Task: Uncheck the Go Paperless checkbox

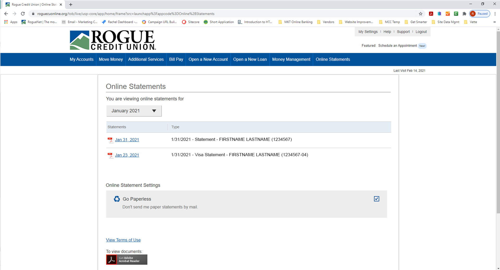Action: [376, 199]
